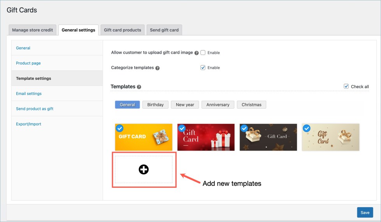This screenshot has height=222, width=381.
Task: Select the beige Gift Card thumbnail
Action: click(331, 137)
